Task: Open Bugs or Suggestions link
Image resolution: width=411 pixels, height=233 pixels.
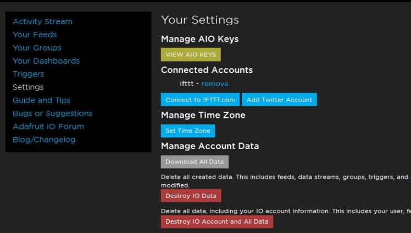Action: pyautogui.click(x=52, y=113)
